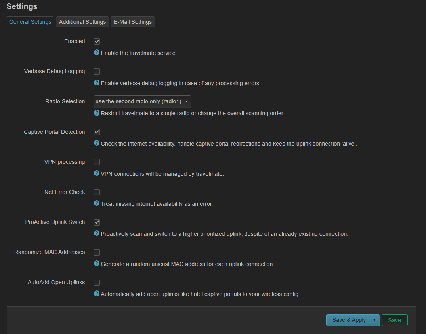The height and width of the screenshot is (334, 426).
Task: Click help icon beside 'Treat missing internet availability'
Action: [x=96, y=203]
